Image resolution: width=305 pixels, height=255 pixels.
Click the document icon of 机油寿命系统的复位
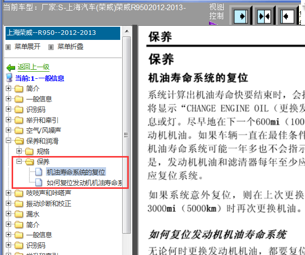(x=39, y=172)
